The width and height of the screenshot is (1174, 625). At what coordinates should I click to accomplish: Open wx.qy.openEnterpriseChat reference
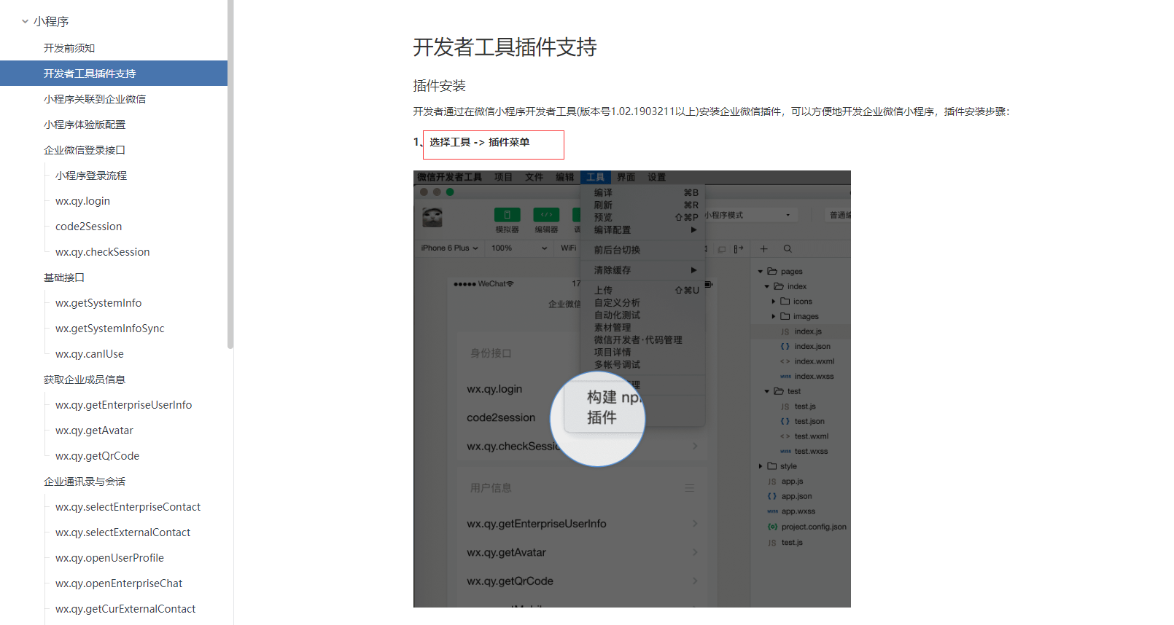[x=119, y=583]
